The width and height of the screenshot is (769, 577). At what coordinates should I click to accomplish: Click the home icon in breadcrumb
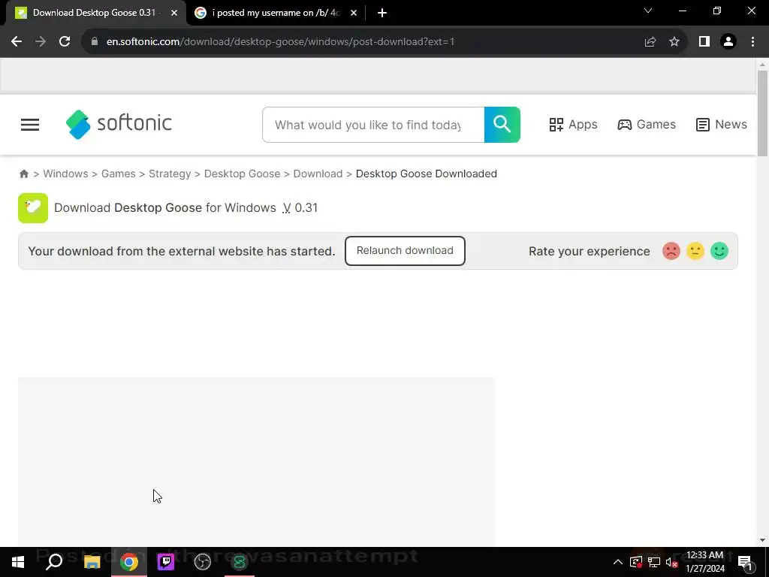[x=23, y=174]
